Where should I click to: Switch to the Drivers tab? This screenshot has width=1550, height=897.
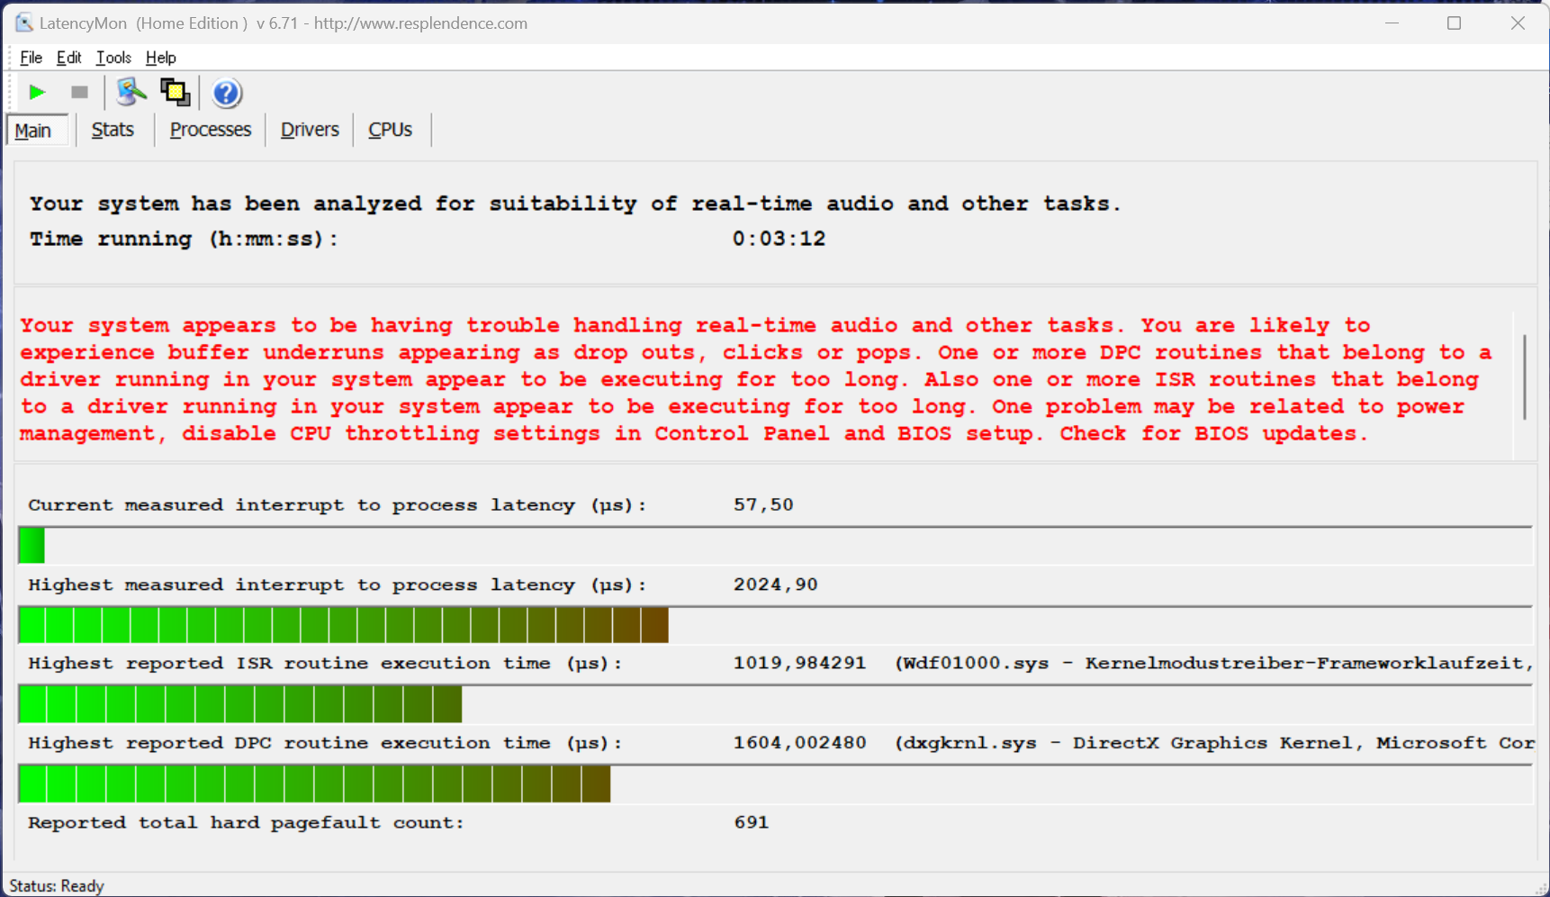[x=310, y=130]
